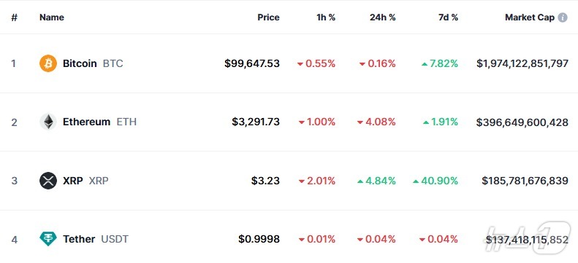Viewport: 578px width, 263px height.
Task: Sort by the 24h % column header
Action: point(383,17)
